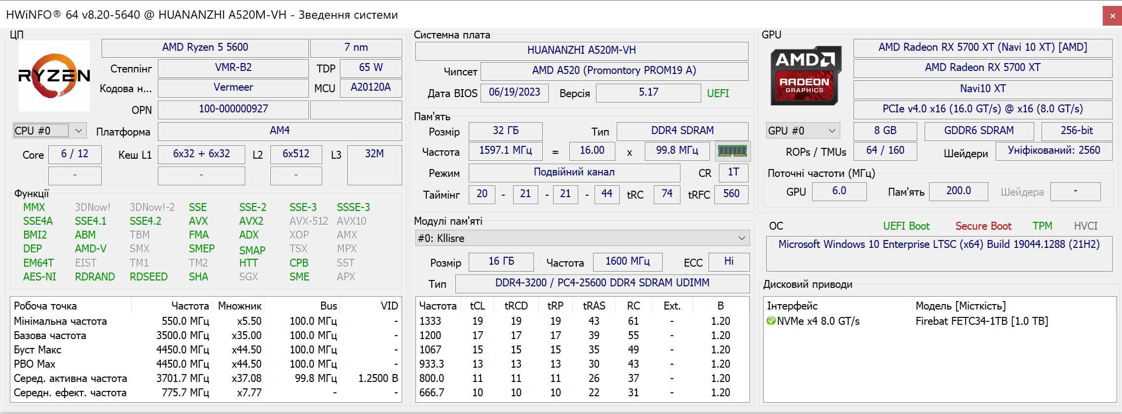Click the ROPs / TMUs 64 / 160 field
The width and height of the screenshot is (1122, 414).
coord(885,151)
